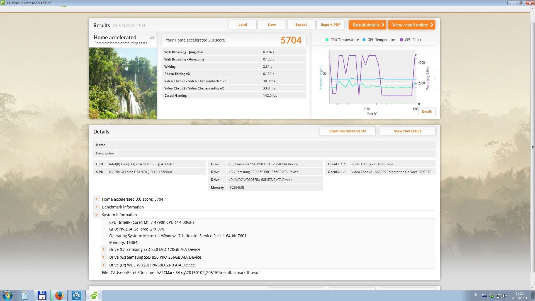535x301 pixels.
Task: Click the 16384MB memory cell
Action: 274,187
